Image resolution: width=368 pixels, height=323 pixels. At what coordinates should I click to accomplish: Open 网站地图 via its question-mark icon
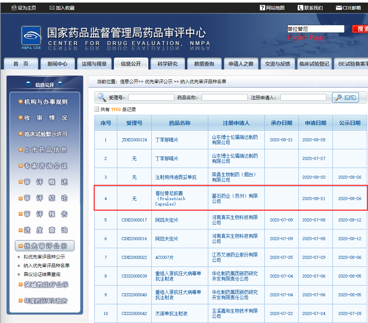pyautogui.click(x=262, y=7)
